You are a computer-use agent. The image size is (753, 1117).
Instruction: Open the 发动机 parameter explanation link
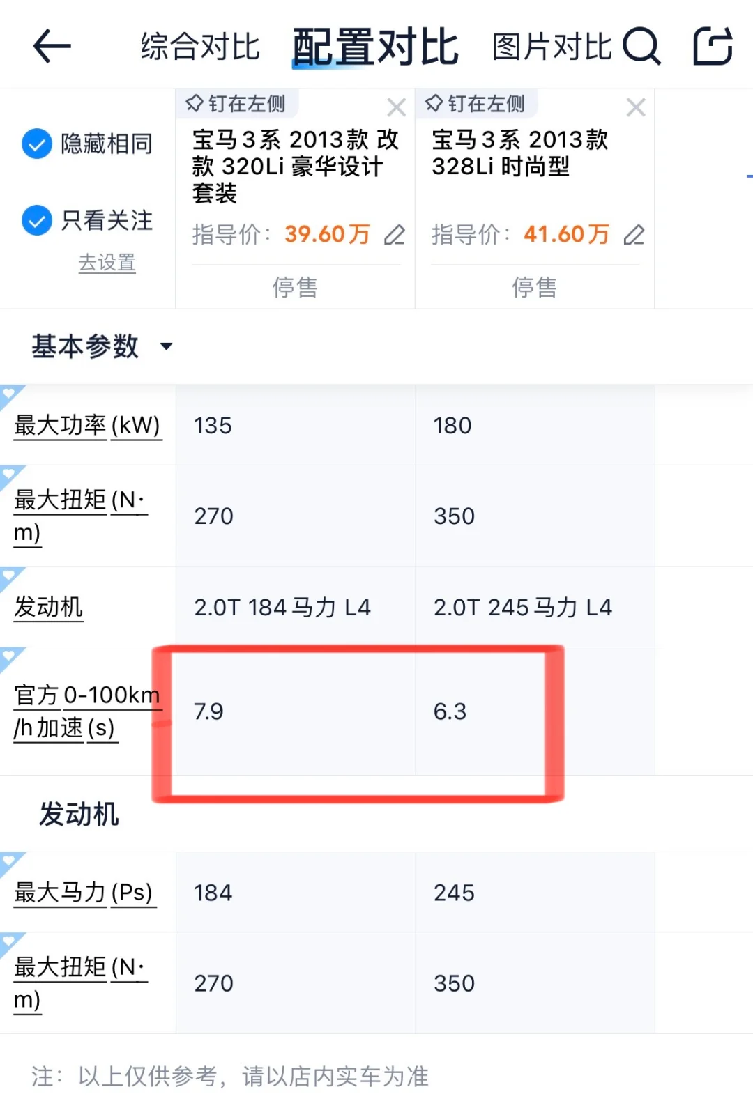click(x=48, y=607)
